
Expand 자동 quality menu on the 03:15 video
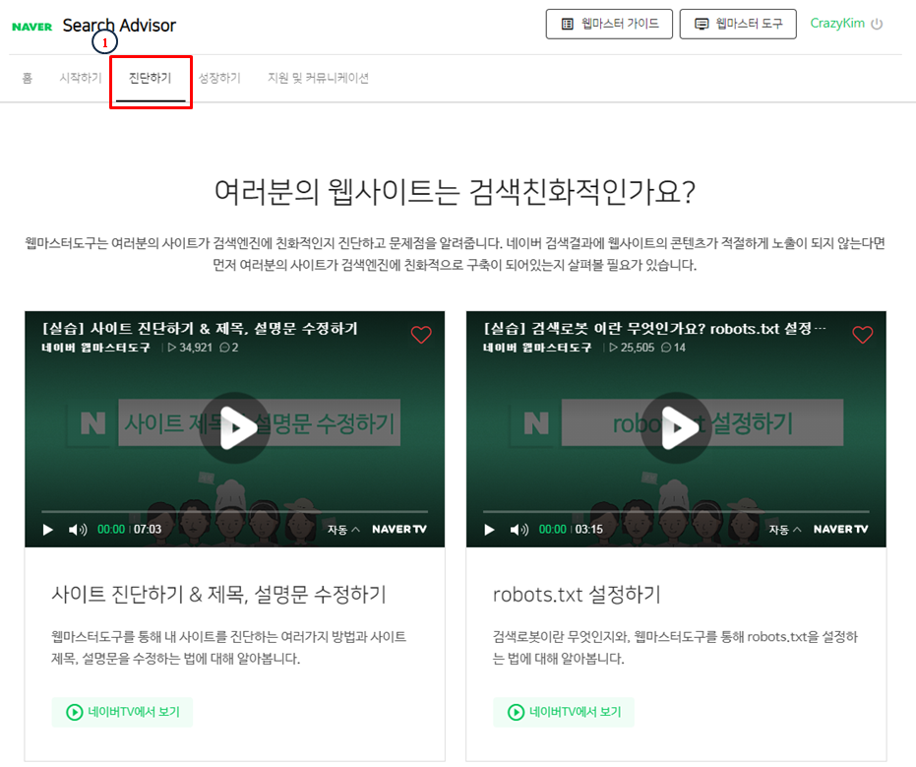pyautogui.click(x=785, y=530)
